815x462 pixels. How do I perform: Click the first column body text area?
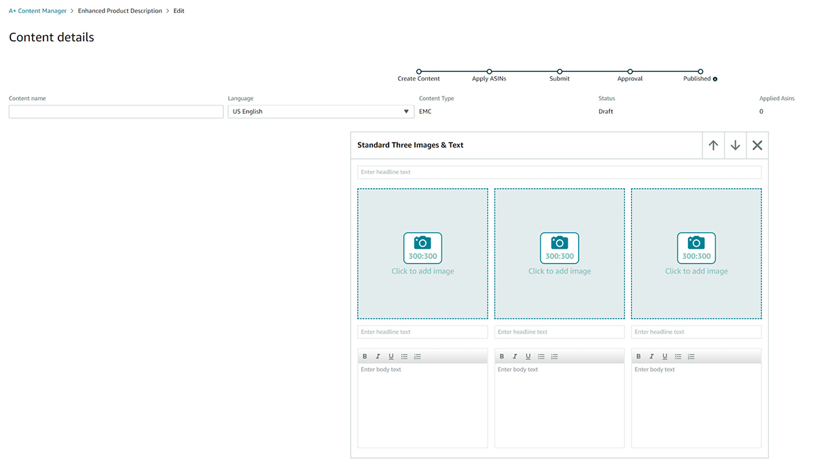point(422,405)
